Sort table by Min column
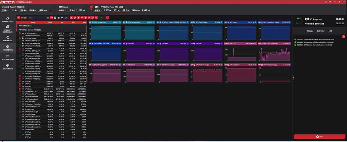 [62, 22]
